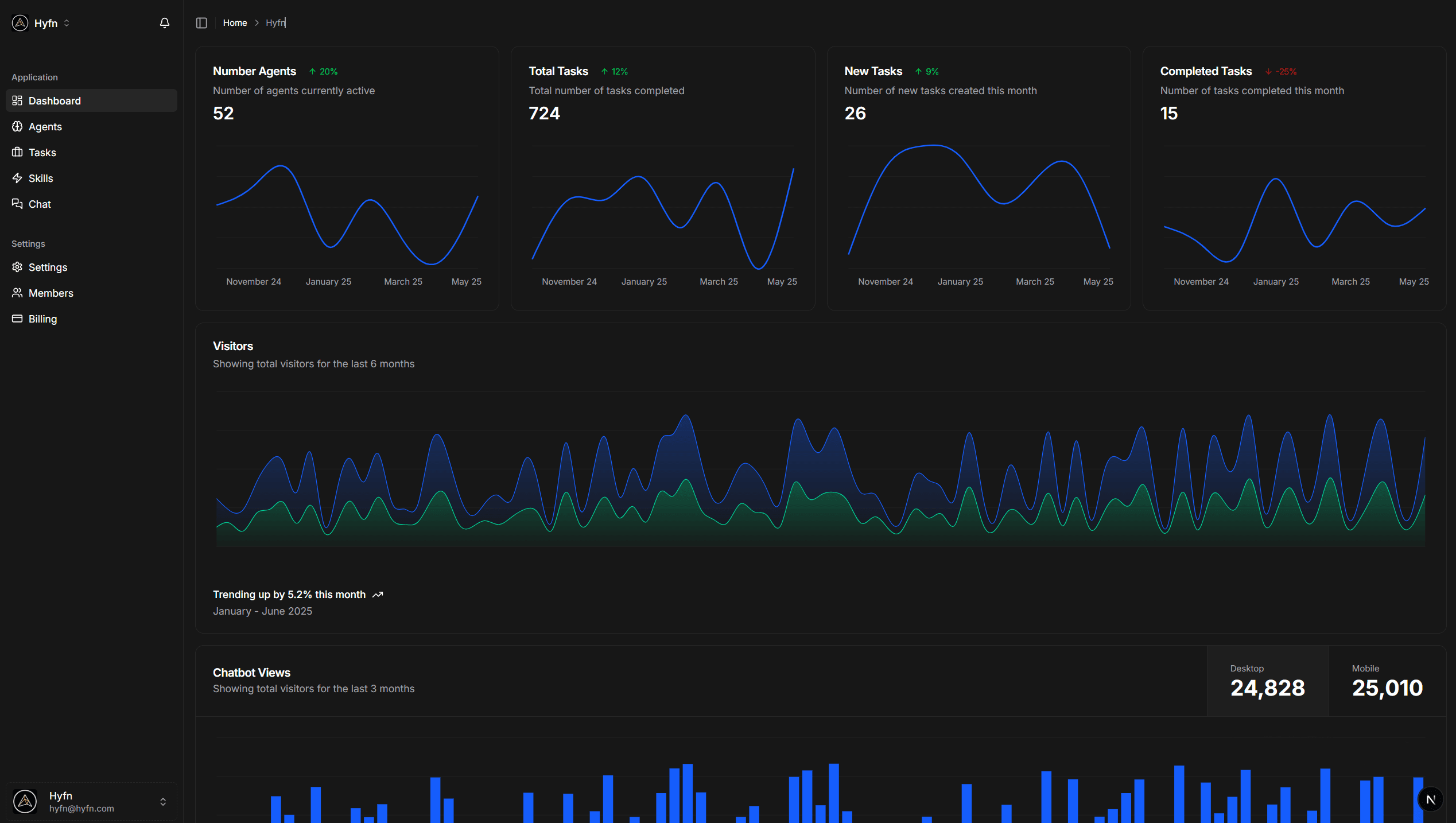1456x823 pixels.
Task: Click the Number Agents card title
Action: 254,71
